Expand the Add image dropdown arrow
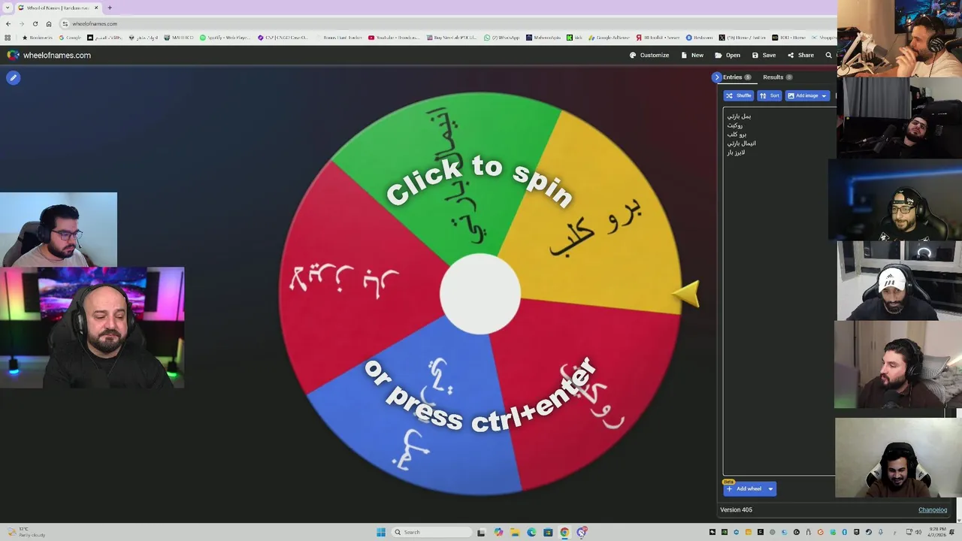This screenshot has width=962, height=541. pos(824,95)
